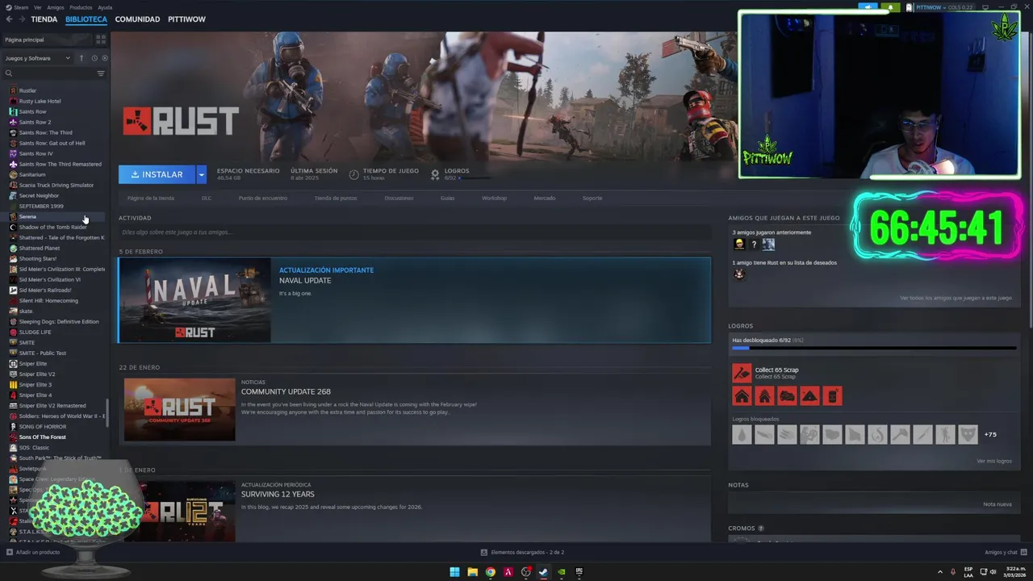Open Google Chrome from taskbar
Viewport: 1033px width, 581px height.
point(490,572)
